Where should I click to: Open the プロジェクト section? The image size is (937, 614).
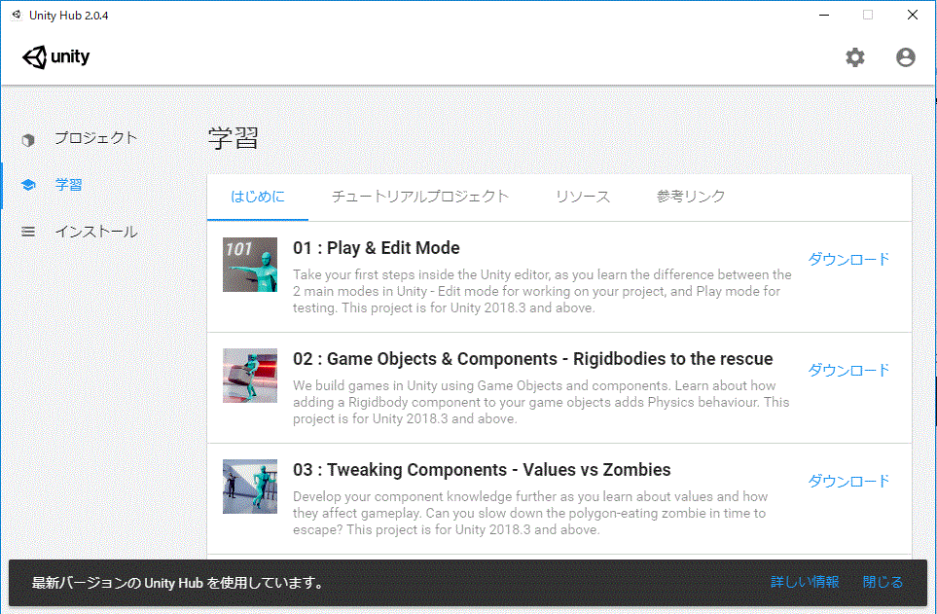95,138
